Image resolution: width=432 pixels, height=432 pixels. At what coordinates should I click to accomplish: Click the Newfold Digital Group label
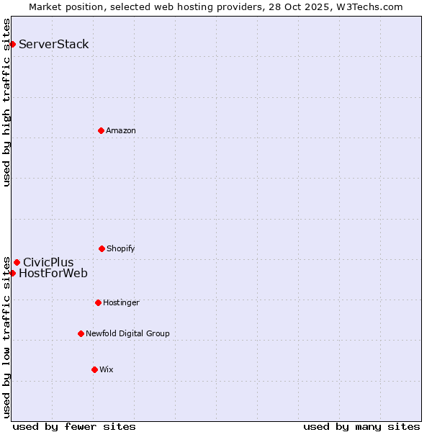[127, 333]
